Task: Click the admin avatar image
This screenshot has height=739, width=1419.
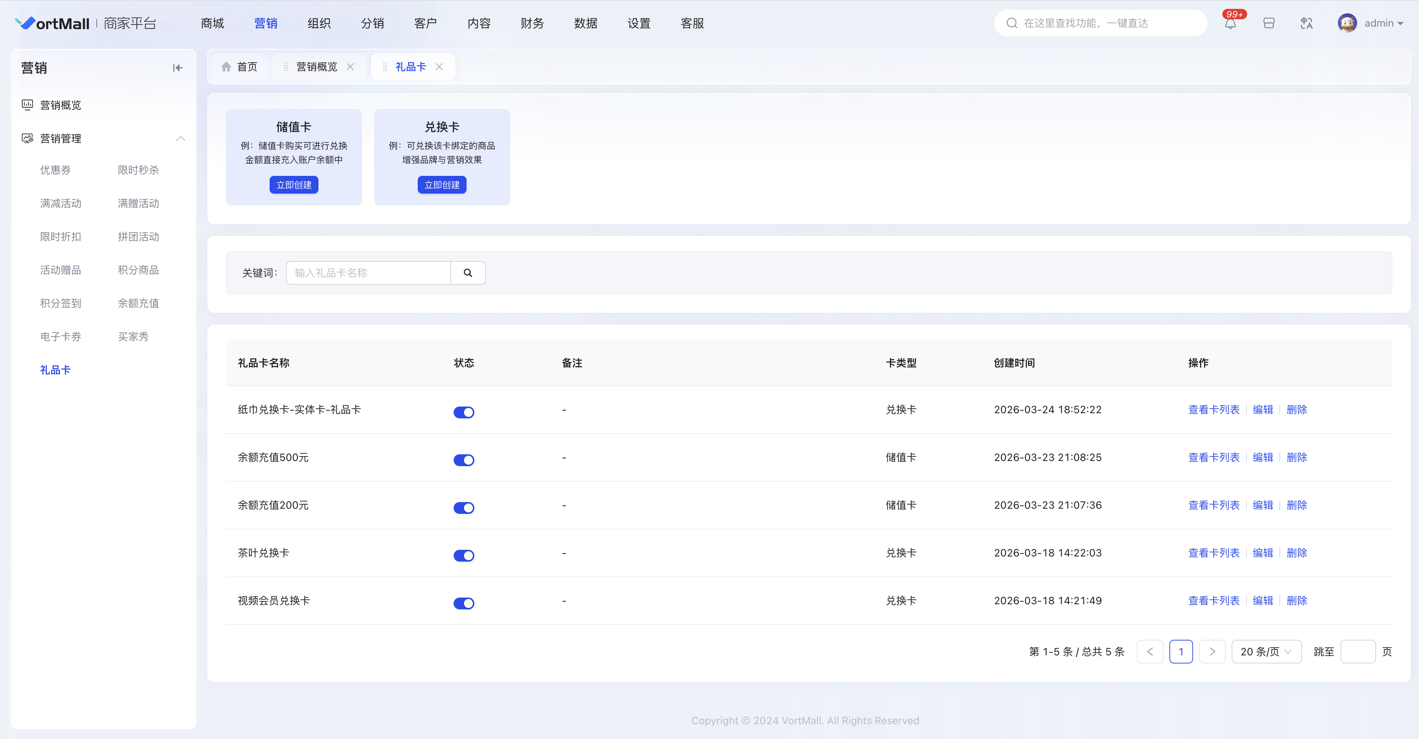Action: (x=1347, y=23)
